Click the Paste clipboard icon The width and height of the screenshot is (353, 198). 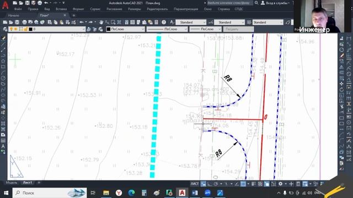61,22
